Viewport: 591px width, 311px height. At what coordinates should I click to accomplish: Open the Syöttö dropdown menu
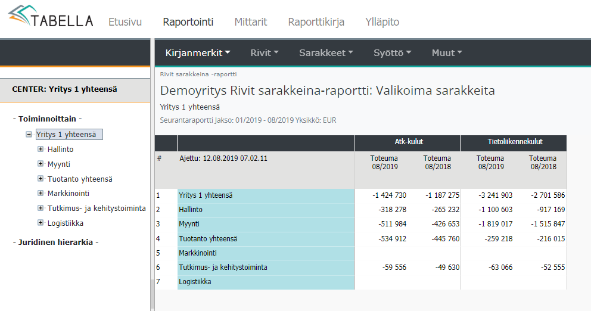392,52
